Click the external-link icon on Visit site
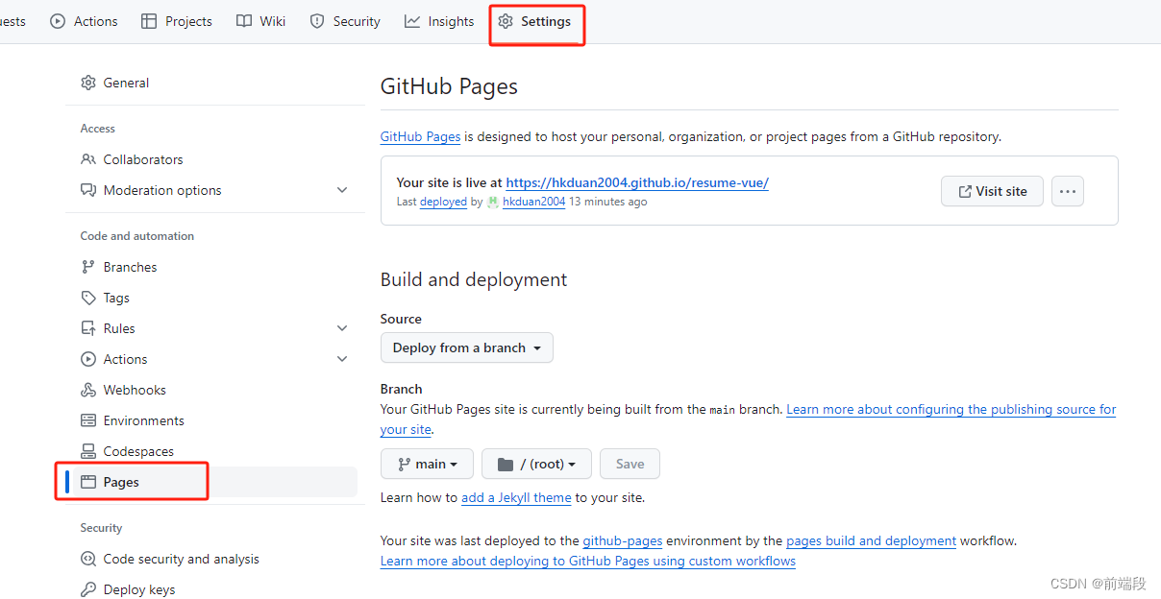The height and width of the screenshot is (599, 1161). [965, 191]
